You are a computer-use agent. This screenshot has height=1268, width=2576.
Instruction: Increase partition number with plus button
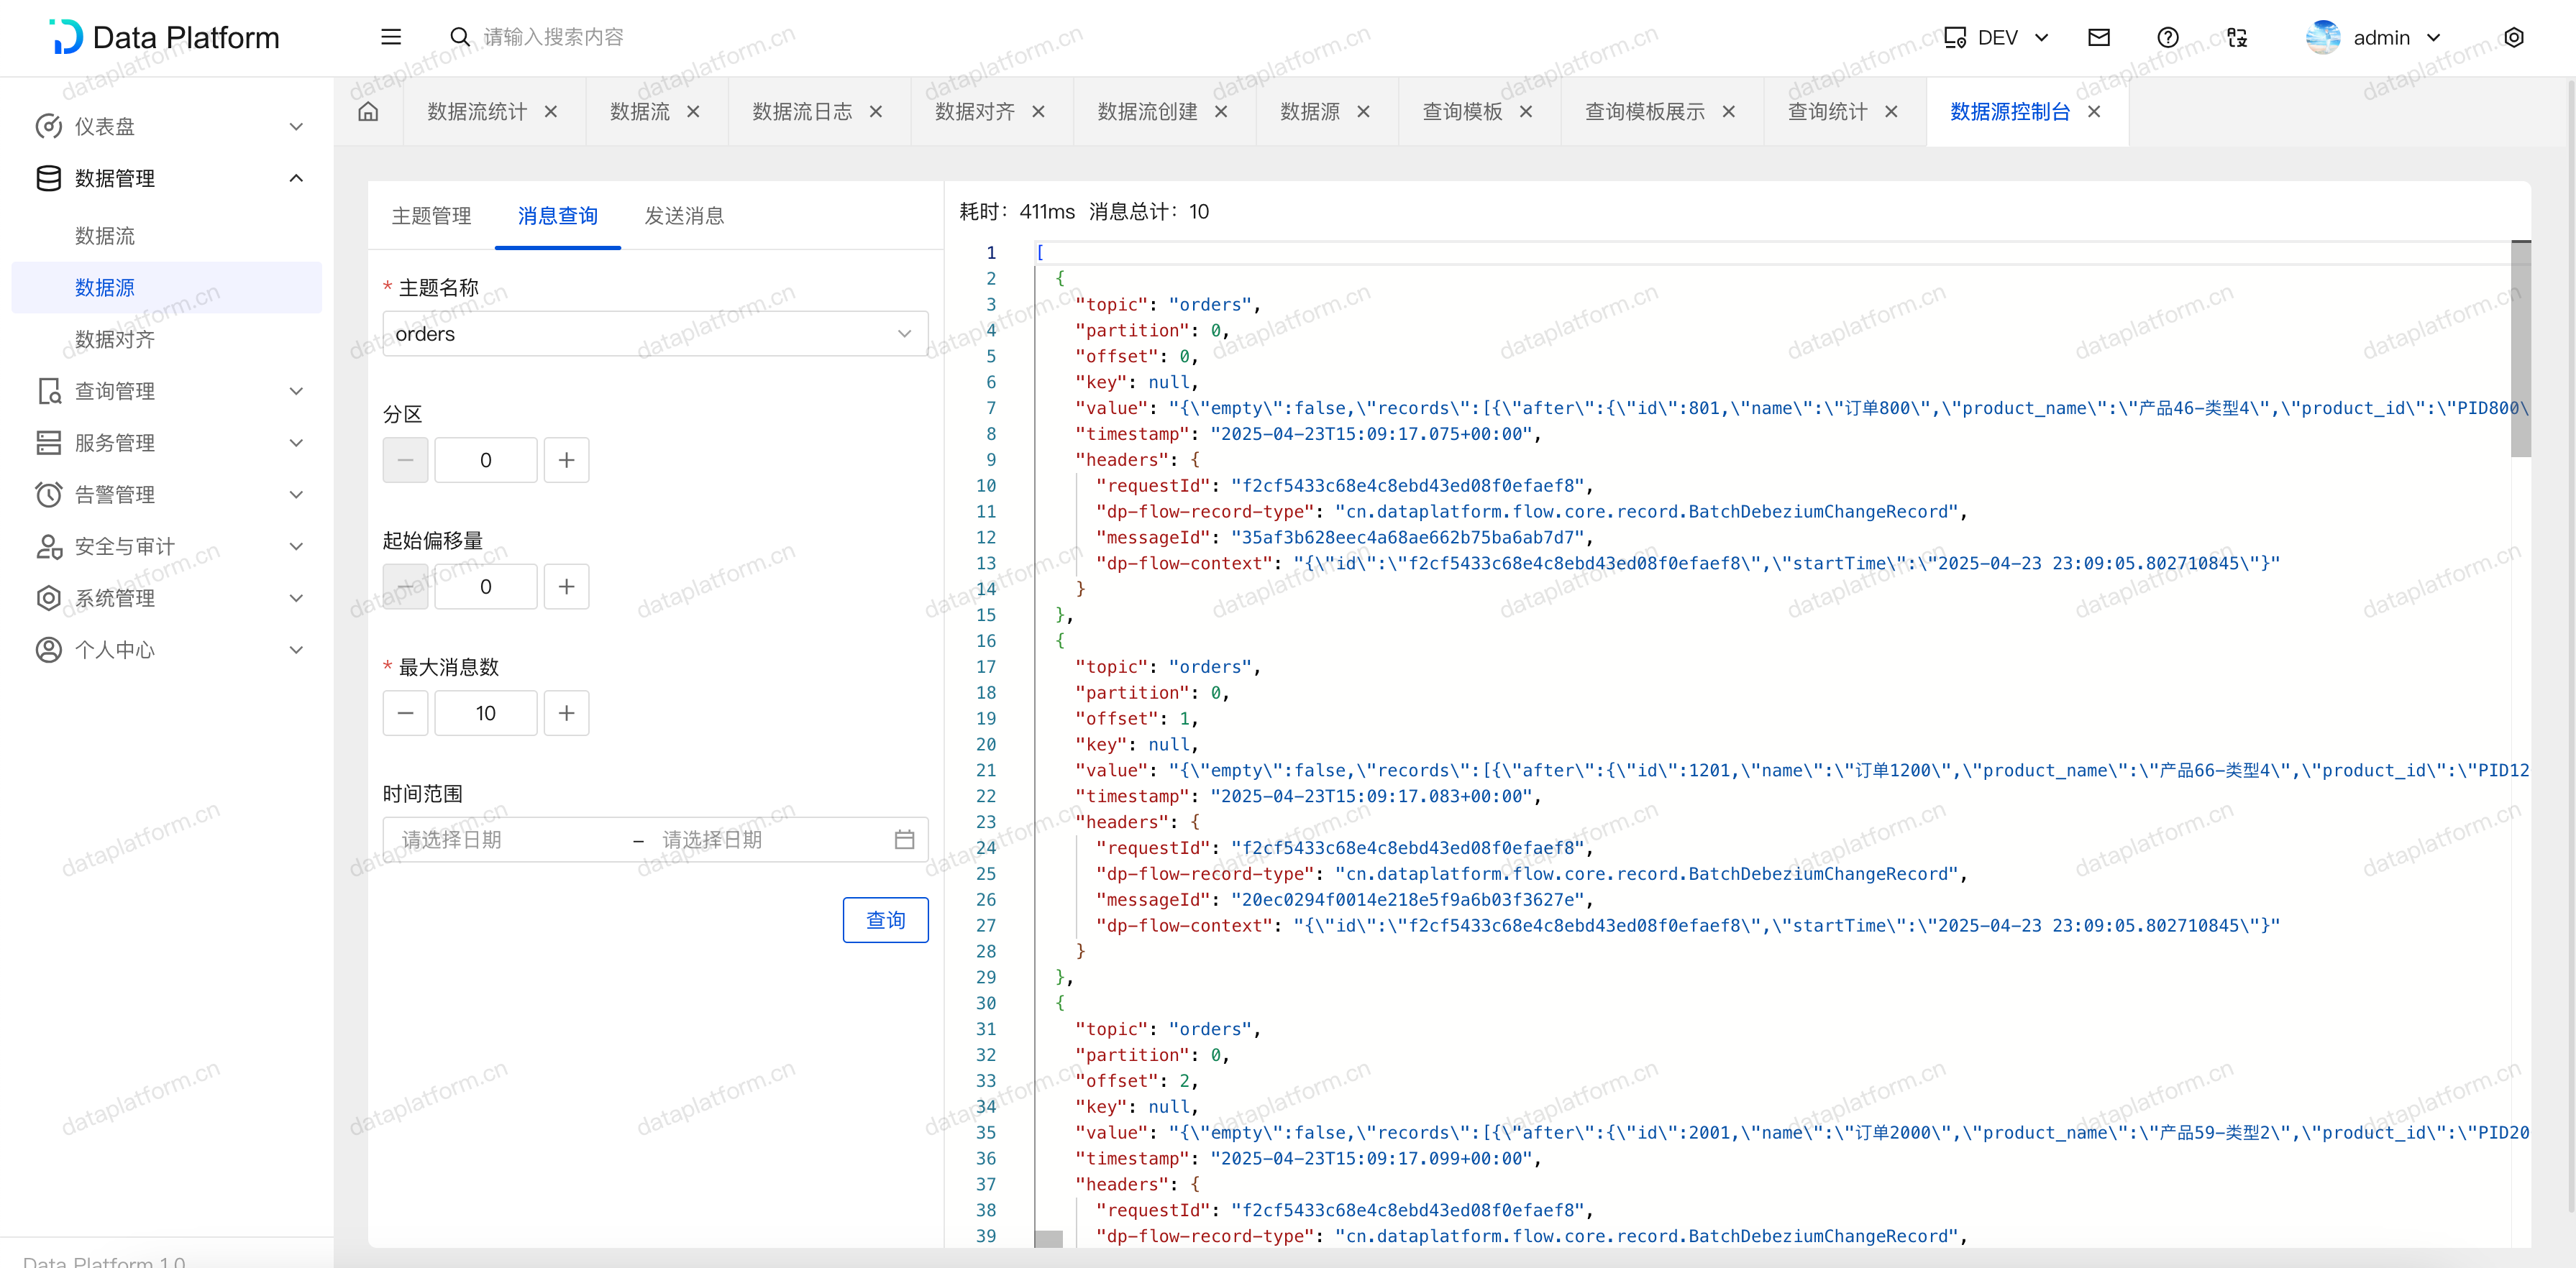566,459
